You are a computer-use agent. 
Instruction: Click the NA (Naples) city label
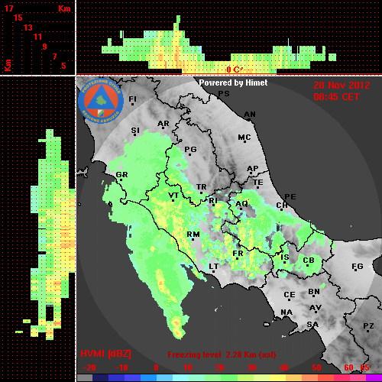(286, 312)
